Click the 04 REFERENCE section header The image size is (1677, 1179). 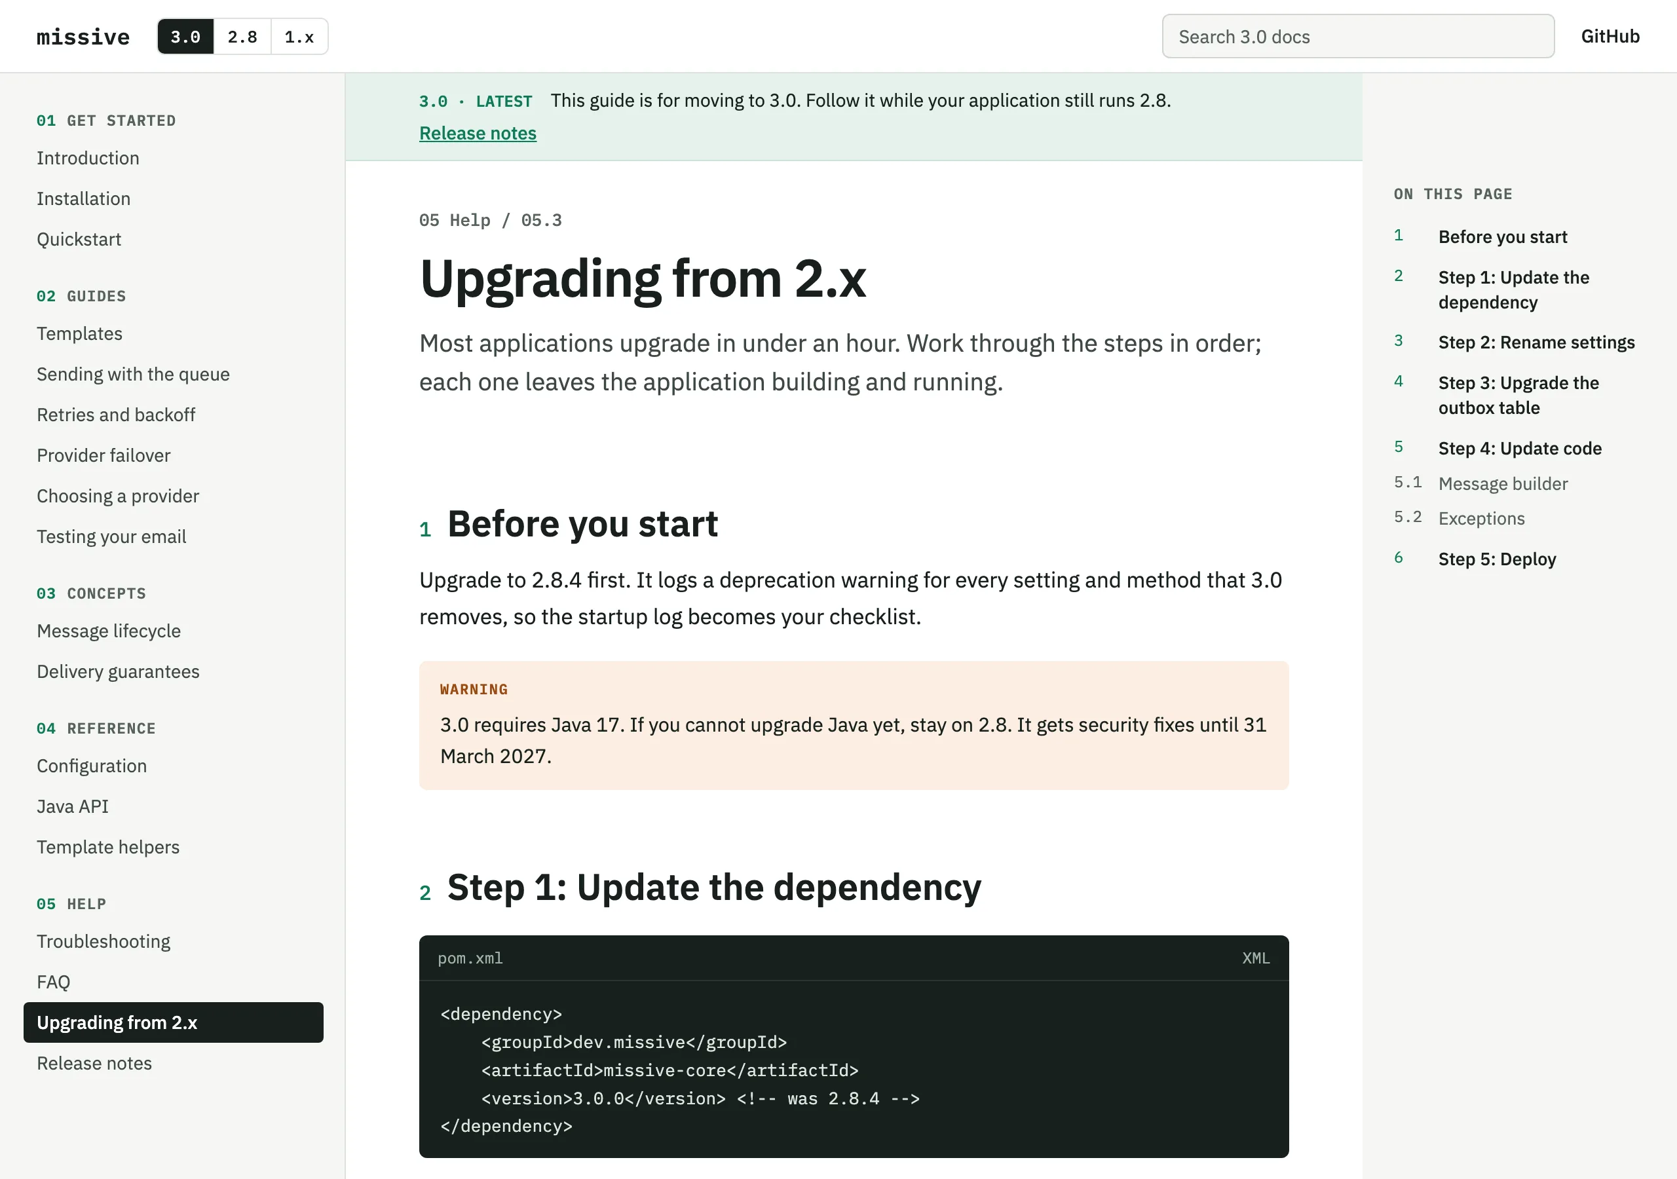tap(96, 728)
